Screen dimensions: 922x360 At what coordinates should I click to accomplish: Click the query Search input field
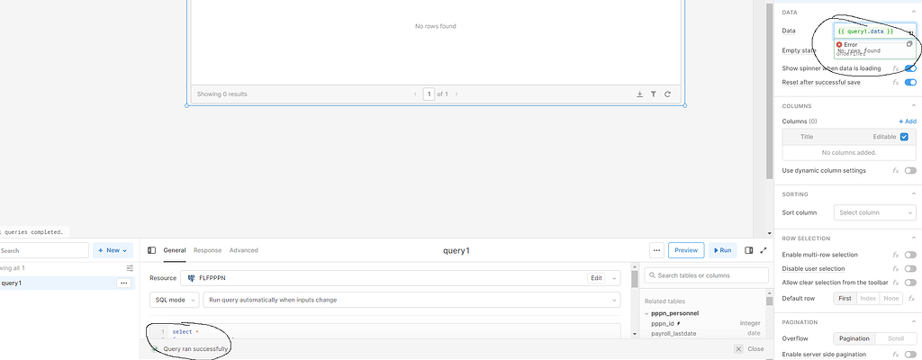pos(44,250)
